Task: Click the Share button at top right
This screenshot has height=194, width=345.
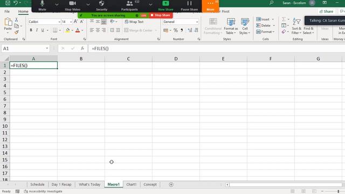Action: click(326, 11)
